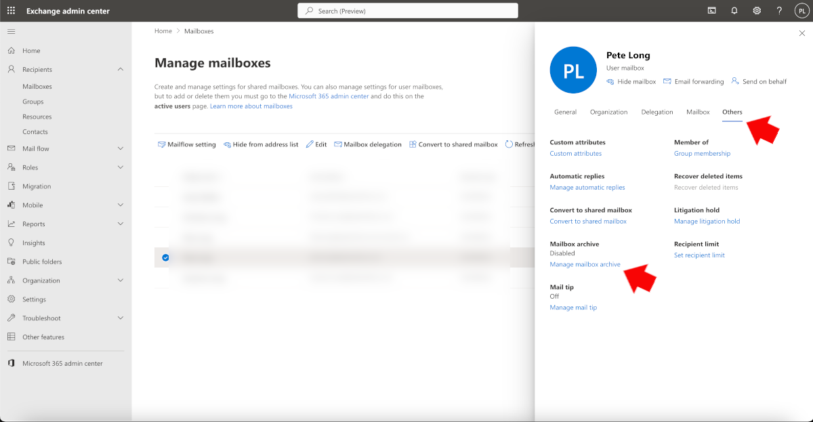Click the Hide mailbox icon in panel

point(610,81)
